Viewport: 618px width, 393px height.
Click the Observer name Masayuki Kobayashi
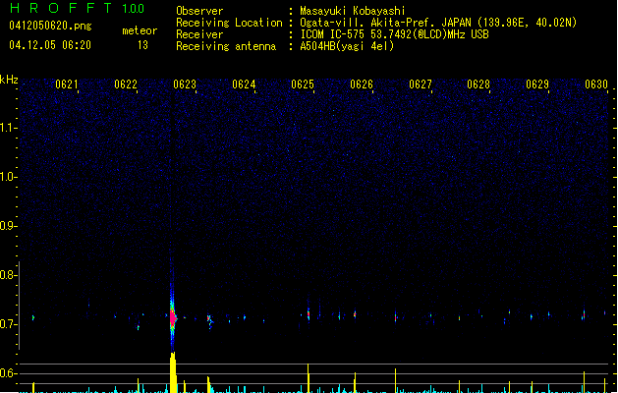(353, 11)
